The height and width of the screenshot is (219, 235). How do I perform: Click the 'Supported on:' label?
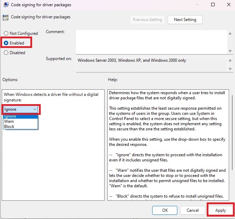[x=59, y=59]
